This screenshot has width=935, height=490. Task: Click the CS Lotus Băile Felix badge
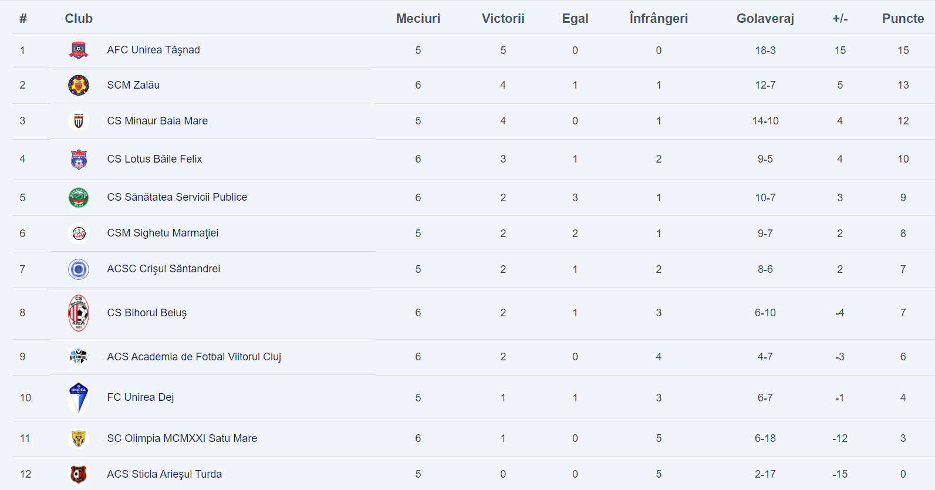point(79,159)
